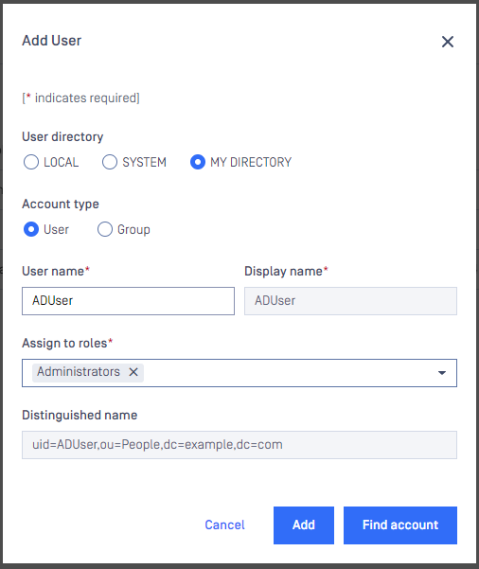Choose MY DIRECTORY radio option
The image size is (479, 569).
pyautogui.click(x=198, y=162)
